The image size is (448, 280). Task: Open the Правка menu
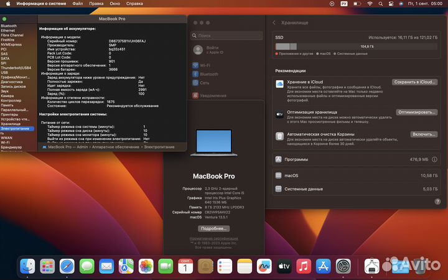coord(96,4)
